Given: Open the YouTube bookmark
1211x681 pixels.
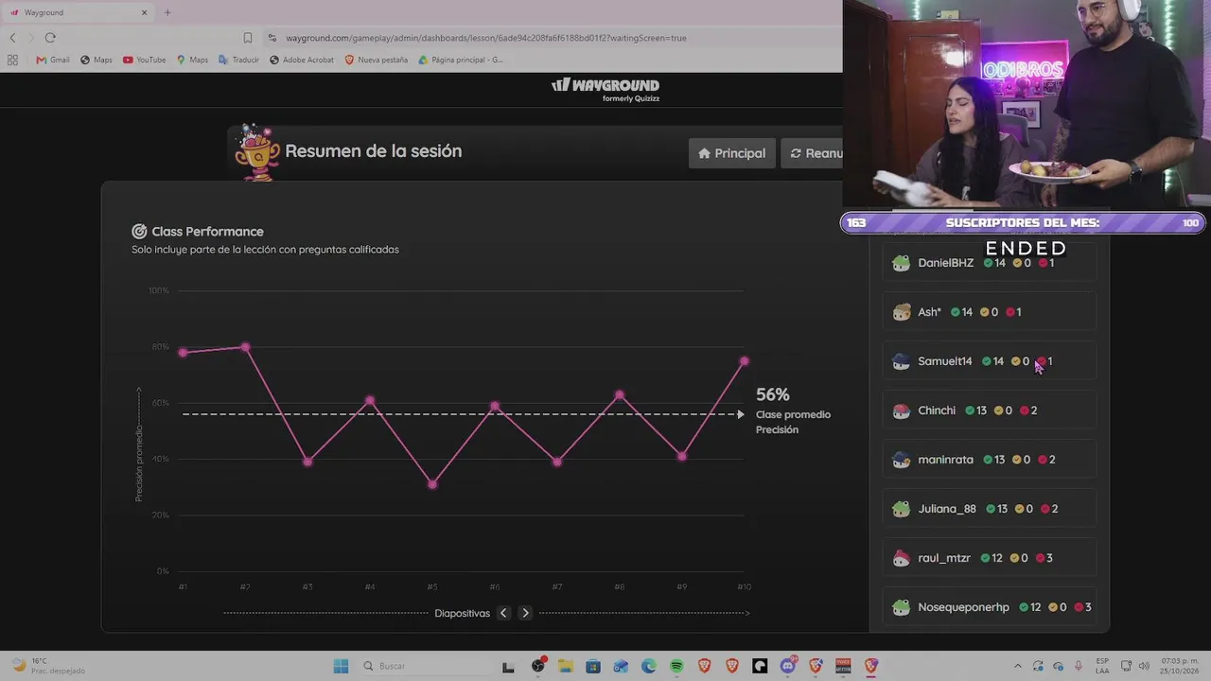Looking at the screenshot, I should (x=144, y=60).
